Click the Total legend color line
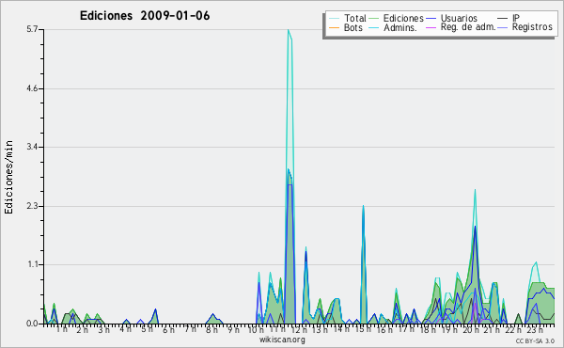 coord(334,19)
